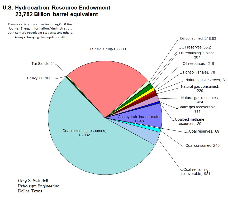Click the "Coalbed methane resources, 29" label
Screen dimensions: 228x209
click(x=189, y=121)
